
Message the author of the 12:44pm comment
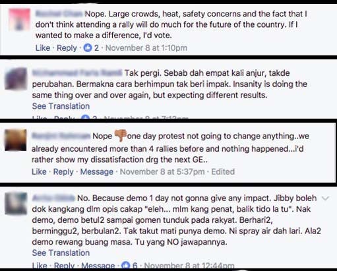pos(98,266)
